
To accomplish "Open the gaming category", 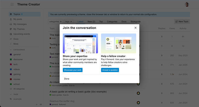I will point(17,74).
